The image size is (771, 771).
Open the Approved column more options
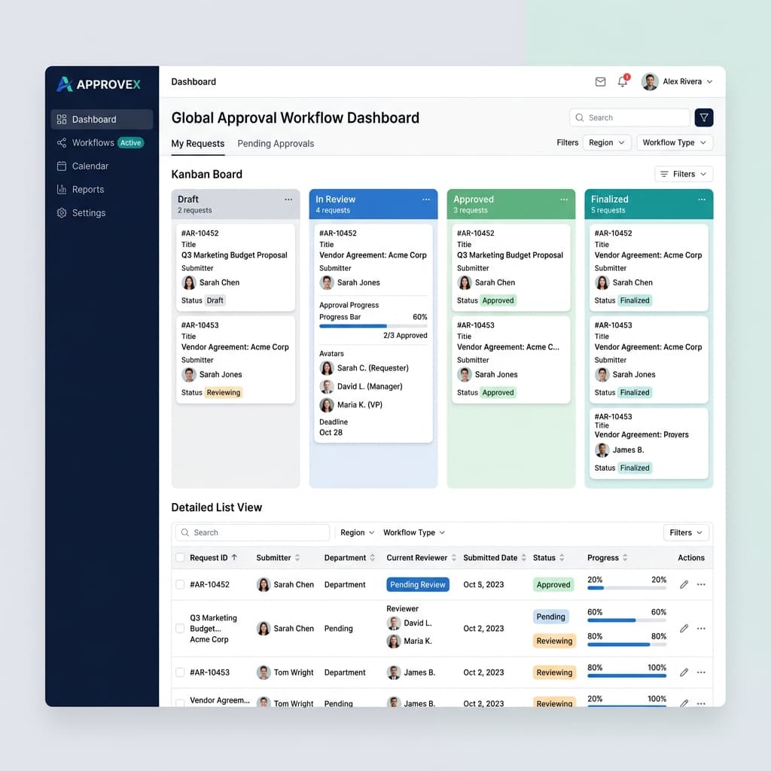[563, 200]
